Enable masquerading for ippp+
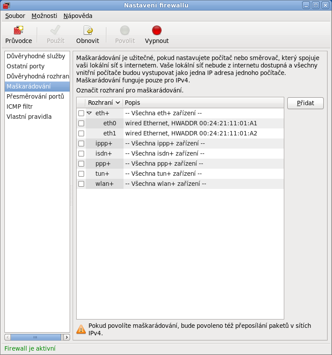This screenshot has width=332, height=355. click(81, 144)
